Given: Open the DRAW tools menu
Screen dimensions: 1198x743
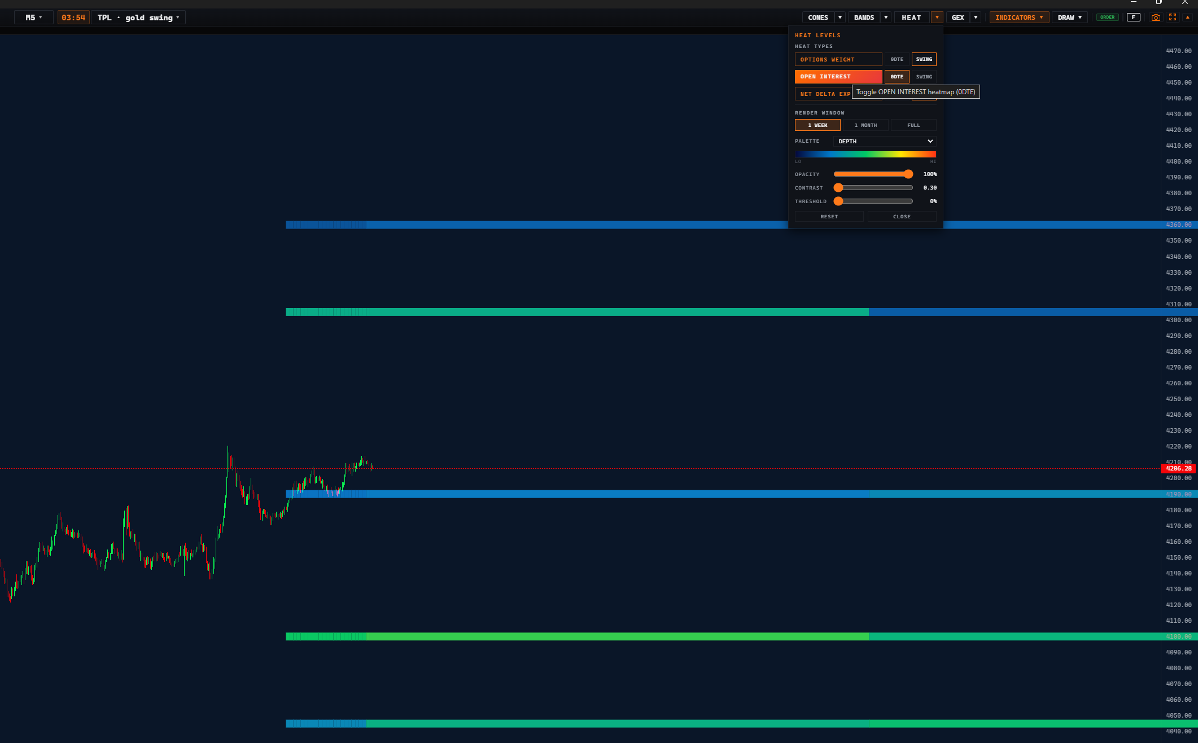Looking at the screenshot, I should click(1069, 17).
